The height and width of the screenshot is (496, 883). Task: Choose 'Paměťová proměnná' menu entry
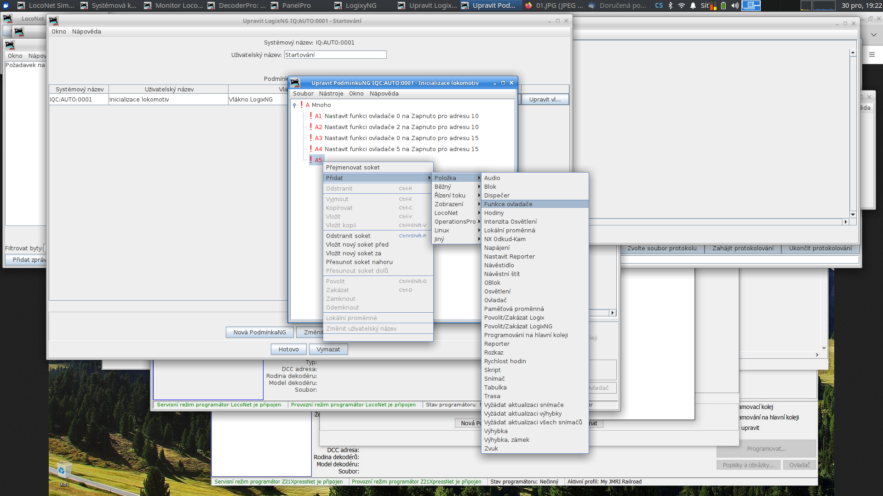tap(514, 309)
